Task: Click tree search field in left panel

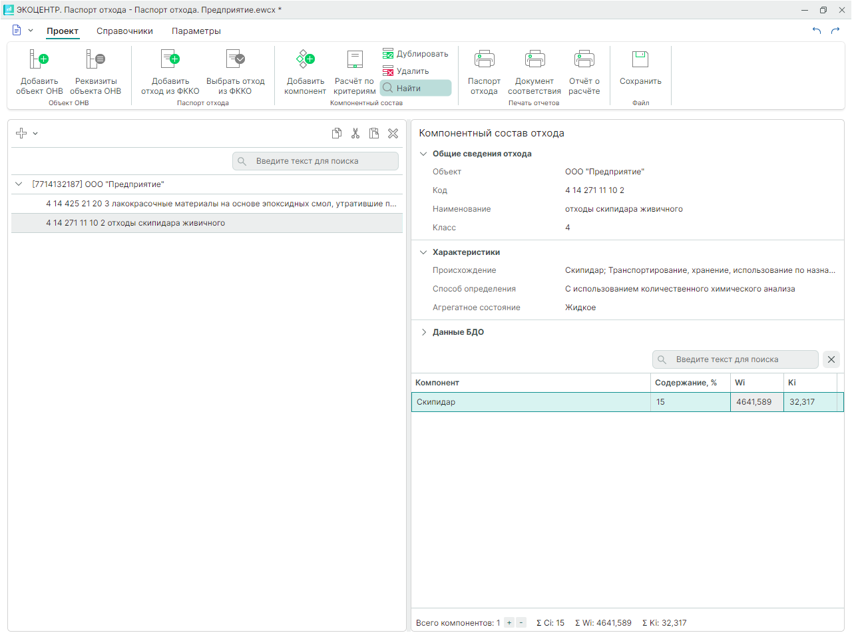Action: point(316,161)
